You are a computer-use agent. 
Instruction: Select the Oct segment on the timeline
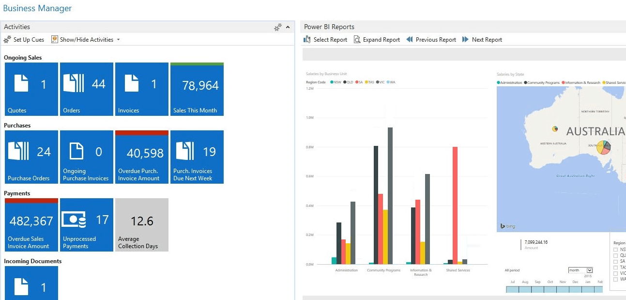click(550, 289)
